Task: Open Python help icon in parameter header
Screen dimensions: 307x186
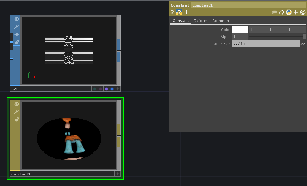Action: (179, 12)
